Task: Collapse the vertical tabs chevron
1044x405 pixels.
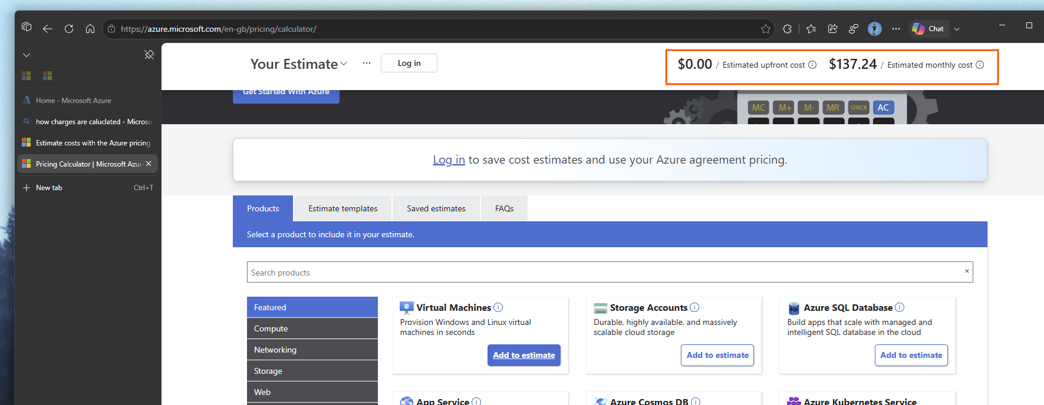Action: [27, 55]
